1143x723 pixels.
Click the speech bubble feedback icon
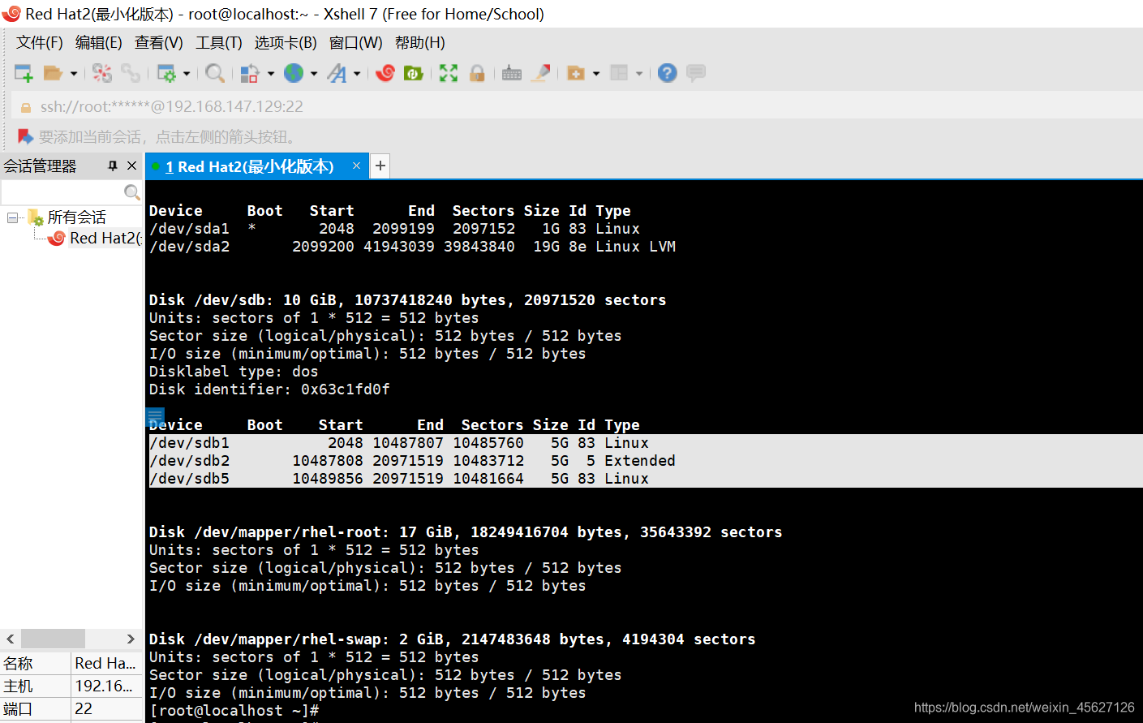[x=696, y=74]
